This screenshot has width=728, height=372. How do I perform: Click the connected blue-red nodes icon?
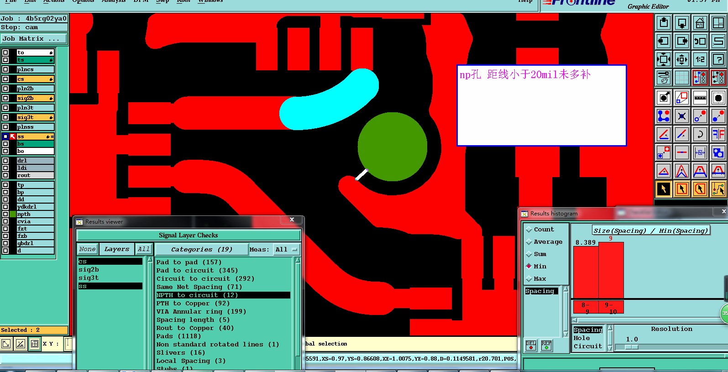pyautogui.click(x=664, y=116)
